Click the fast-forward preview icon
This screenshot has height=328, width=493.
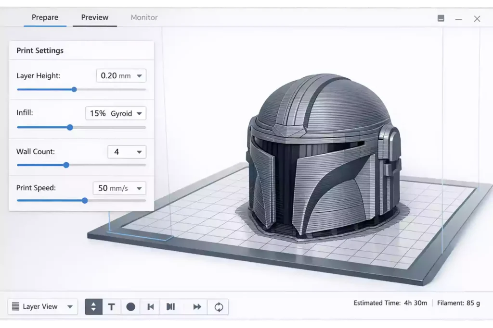[197, 306]
